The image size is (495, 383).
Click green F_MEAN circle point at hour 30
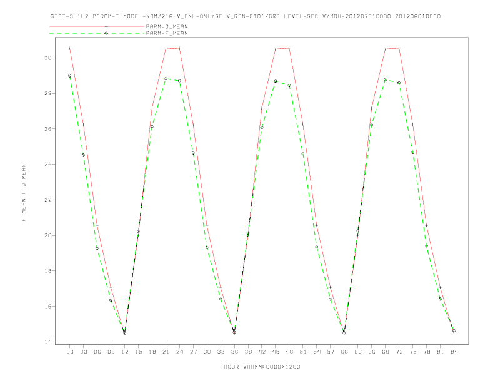[207, 247]
